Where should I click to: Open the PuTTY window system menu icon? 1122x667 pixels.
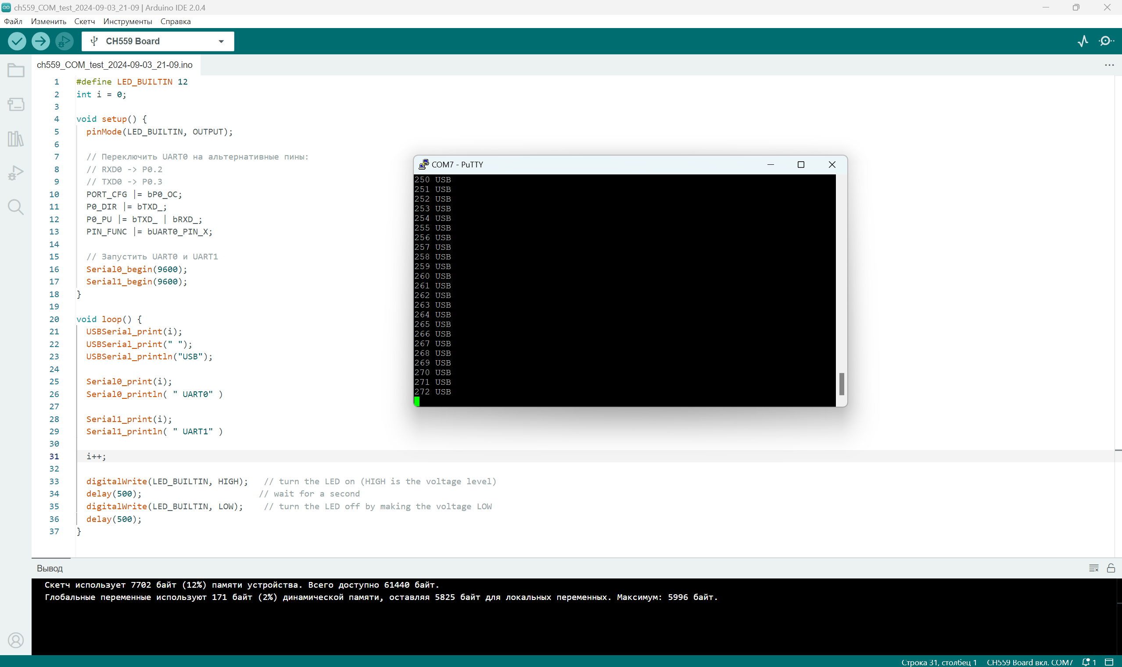pyautogui.click(x=423, y=164)
